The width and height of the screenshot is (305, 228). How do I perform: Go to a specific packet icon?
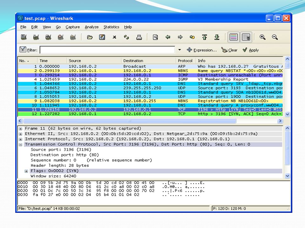coord(192,37)
